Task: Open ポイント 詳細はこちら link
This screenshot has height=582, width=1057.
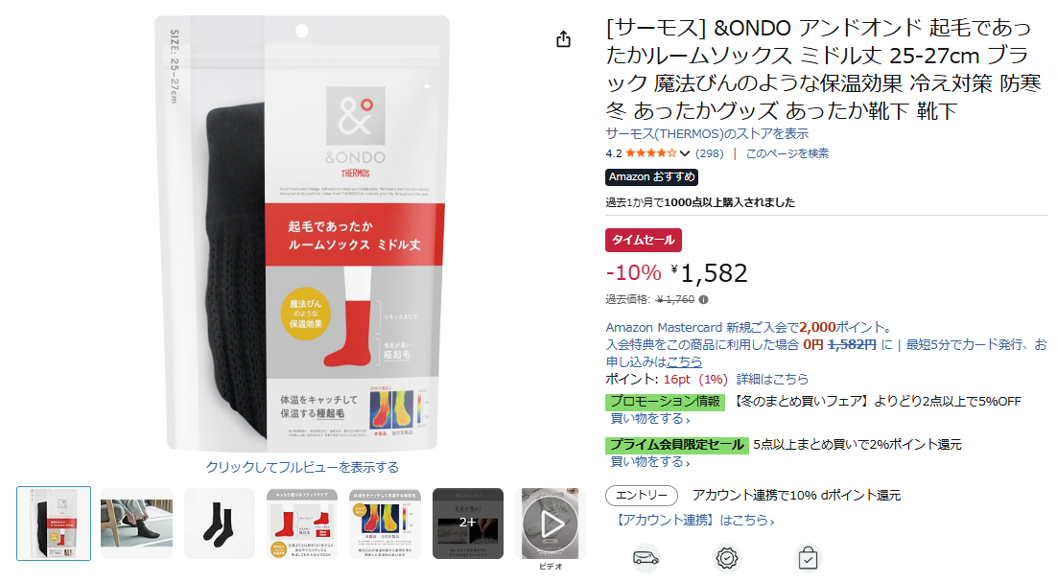Action: click(772, 380)
